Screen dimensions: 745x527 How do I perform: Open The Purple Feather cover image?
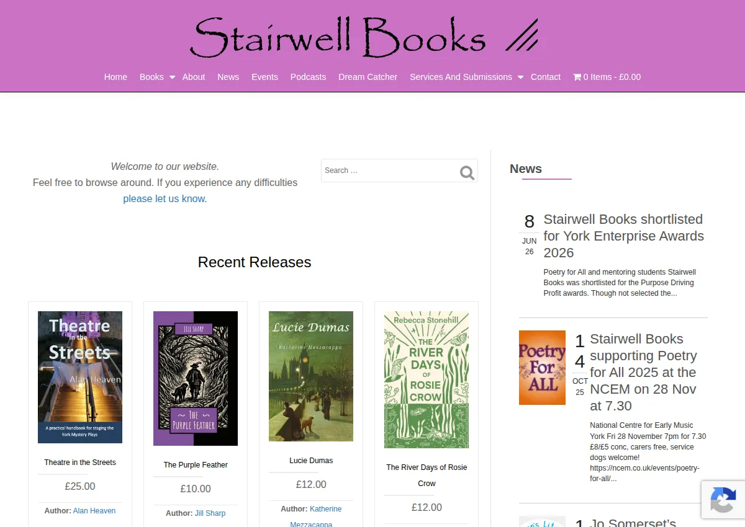click(196, 378)
